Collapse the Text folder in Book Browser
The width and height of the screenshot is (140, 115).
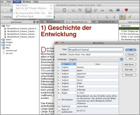[x=2, y=26]
